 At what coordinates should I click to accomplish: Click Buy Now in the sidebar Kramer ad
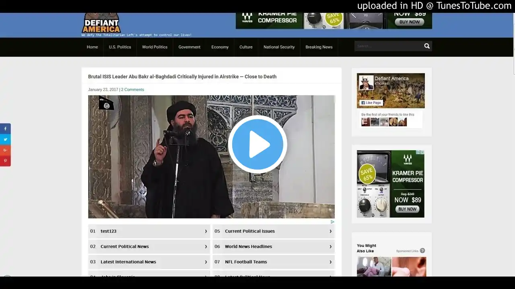point(407,209)
